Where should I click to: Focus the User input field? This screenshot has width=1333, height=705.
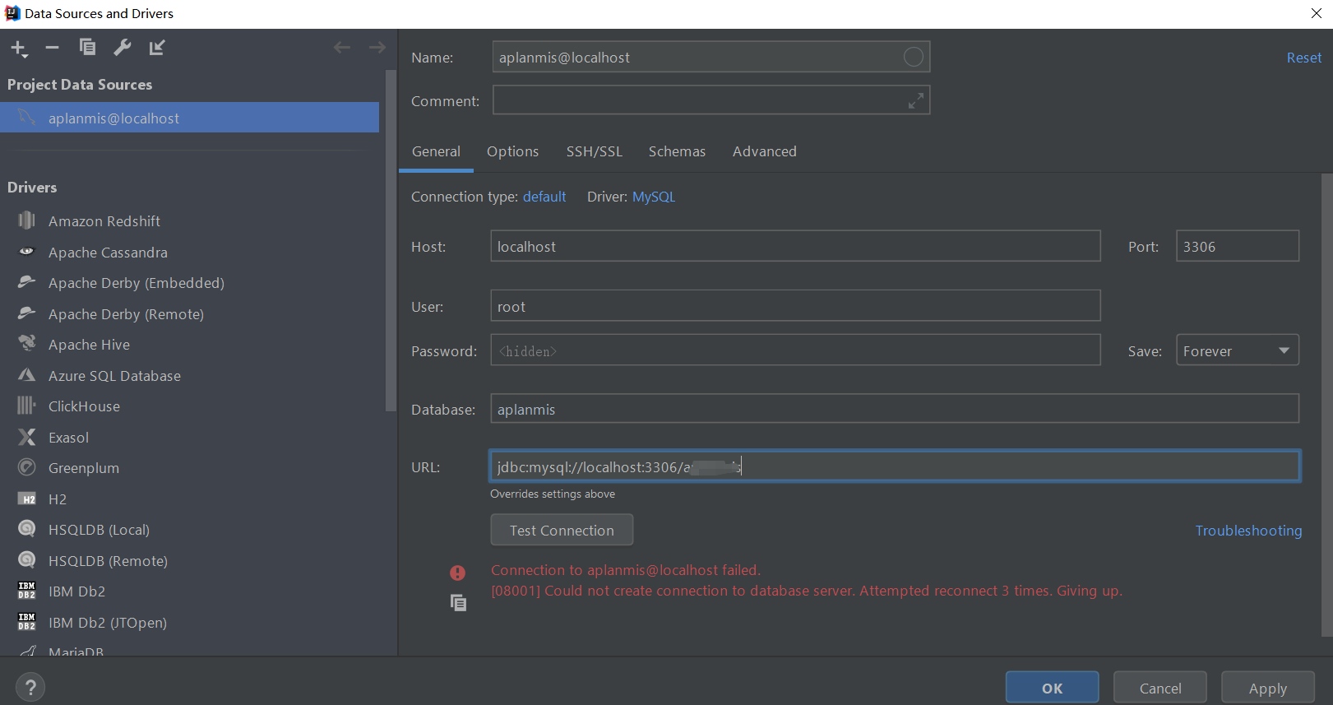tap(795, 305)
